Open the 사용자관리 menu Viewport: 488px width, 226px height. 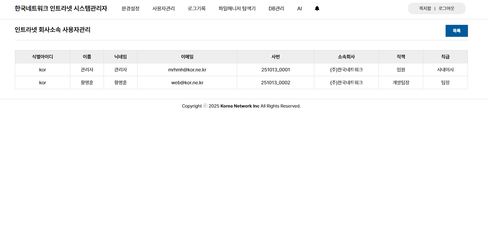[x=163, y=9]
